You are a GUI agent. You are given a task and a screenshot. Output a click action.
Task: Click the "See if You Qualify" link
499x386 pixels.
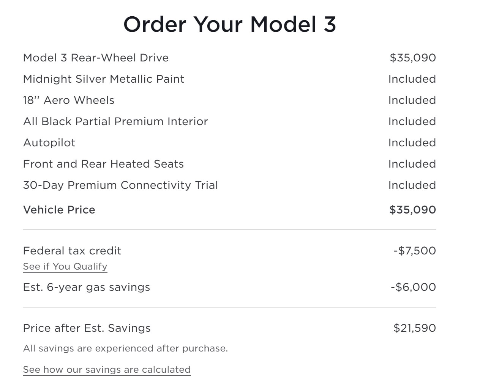coord(65,267)
